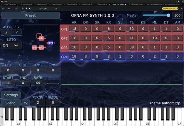Toggle the blue power bypass icon
The image size is (184, 126).
tap(3, 9)
